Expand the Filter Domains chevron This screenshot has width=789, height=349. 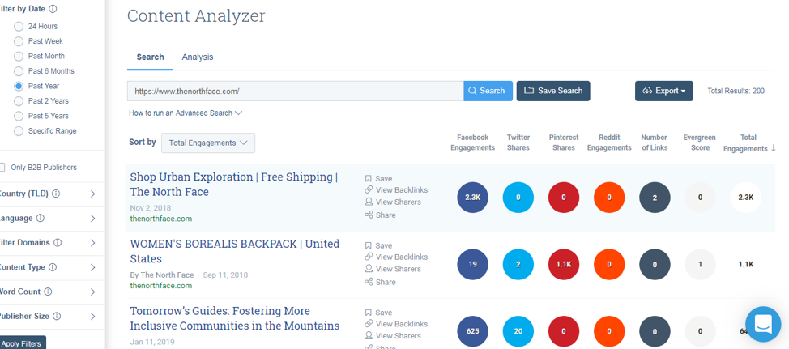coord(92,243)
